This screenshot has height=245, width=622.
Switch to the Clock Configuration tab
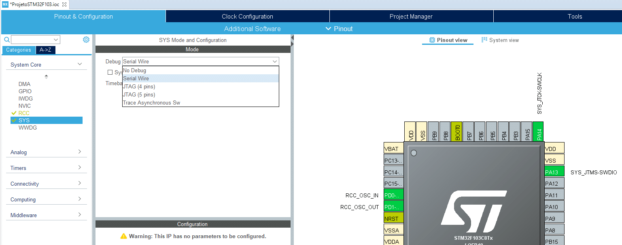(x=247, y=17)
